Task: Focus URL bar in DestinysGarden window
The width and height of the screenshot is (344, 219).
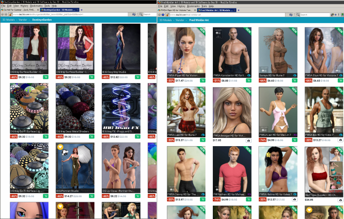Action: [70, 14]
